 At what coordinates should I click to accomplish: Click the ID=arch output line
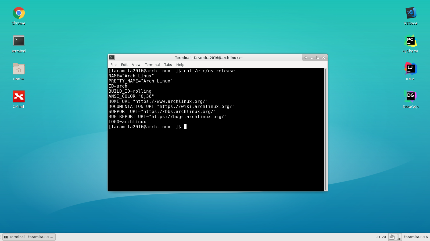118,86
